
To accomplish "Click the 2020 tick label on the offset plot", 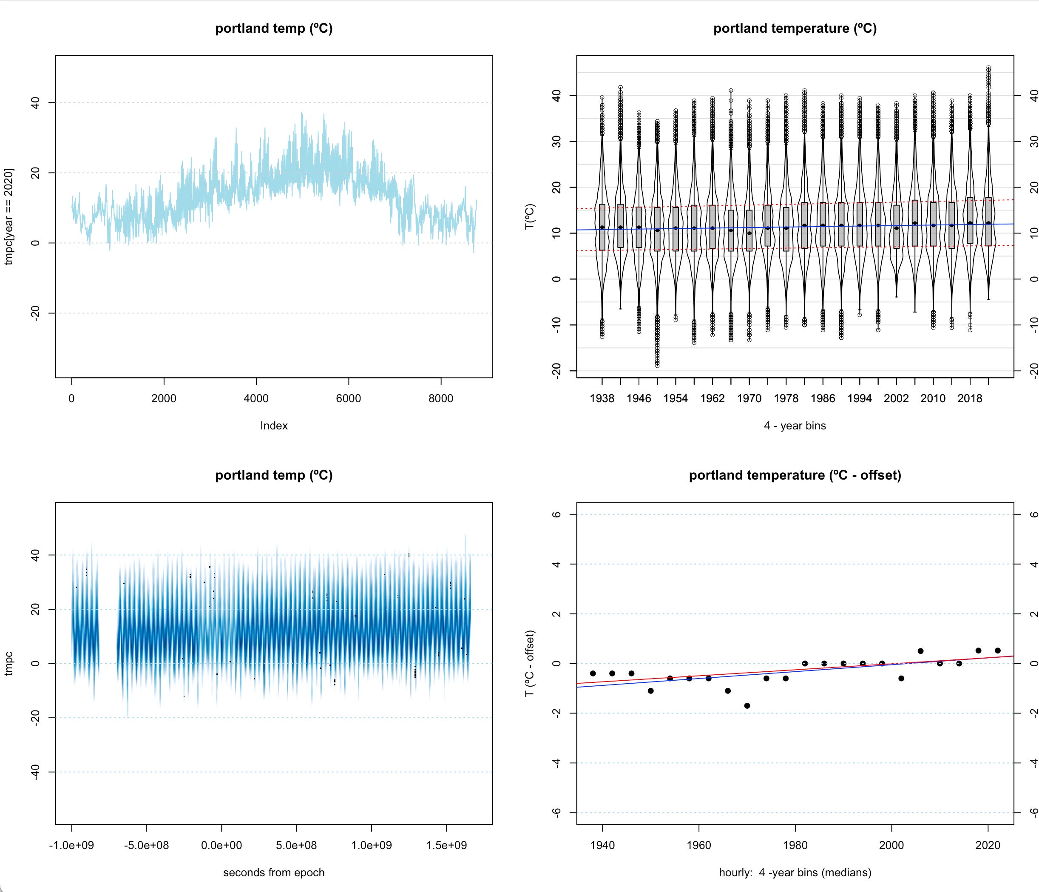I will tap(988, 845).
